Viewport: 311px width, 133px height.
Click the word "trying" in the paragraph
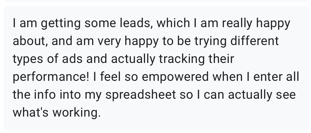point(210,41)
